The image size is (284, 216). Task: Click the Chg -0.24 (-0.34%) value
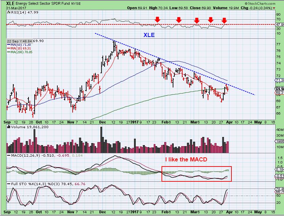coord(257,8)
